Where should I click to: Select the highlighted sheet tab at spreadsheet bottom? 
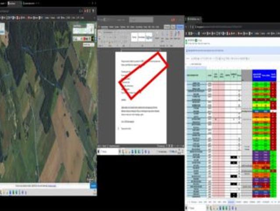(x=231, y=202)
